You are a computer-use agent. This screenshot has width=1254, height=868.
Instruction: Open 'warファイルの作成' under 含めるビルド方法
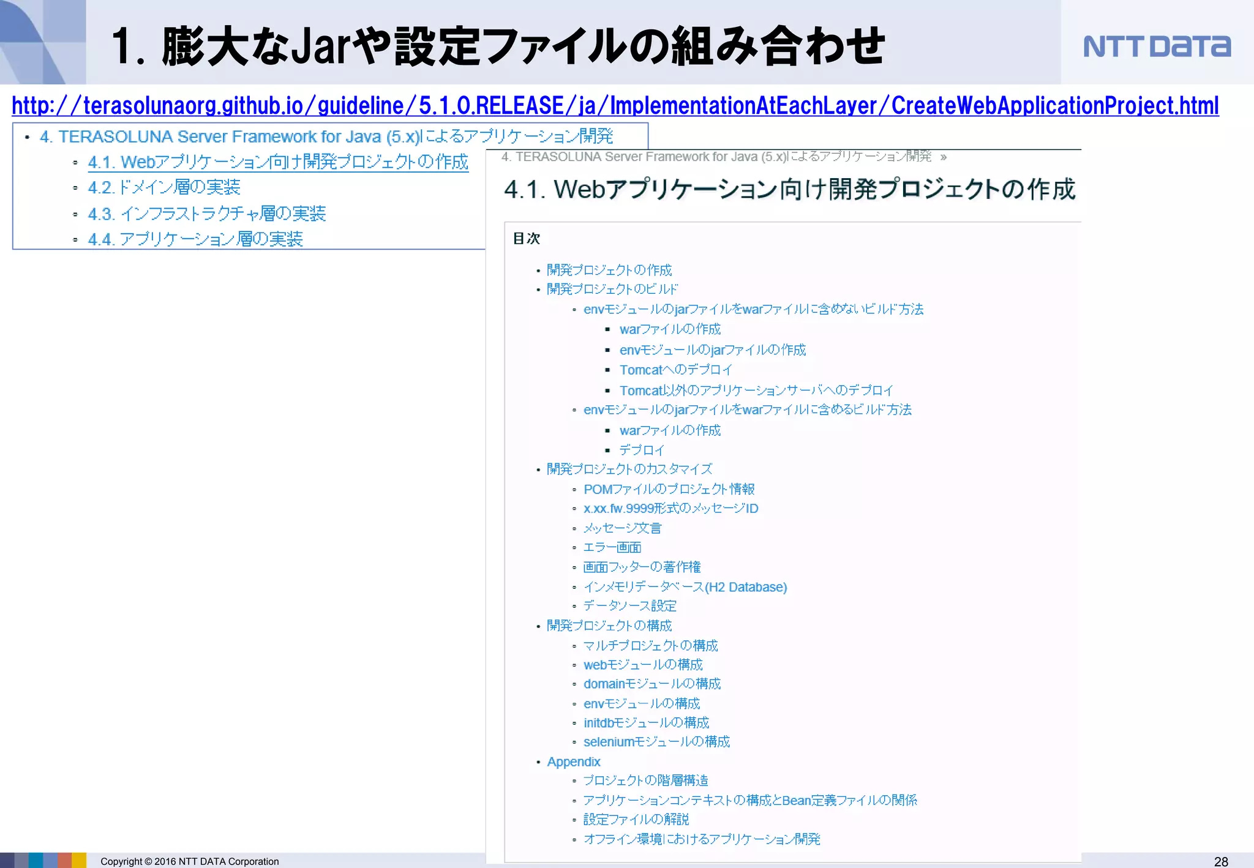pyautogui.click(x=670, y=430)
